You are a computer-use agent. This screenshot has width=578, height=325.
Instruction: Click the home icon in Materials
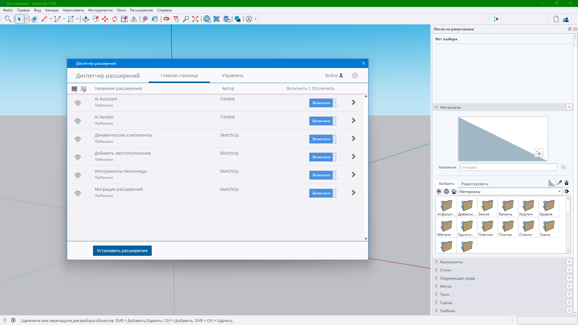tap(454, 192)
